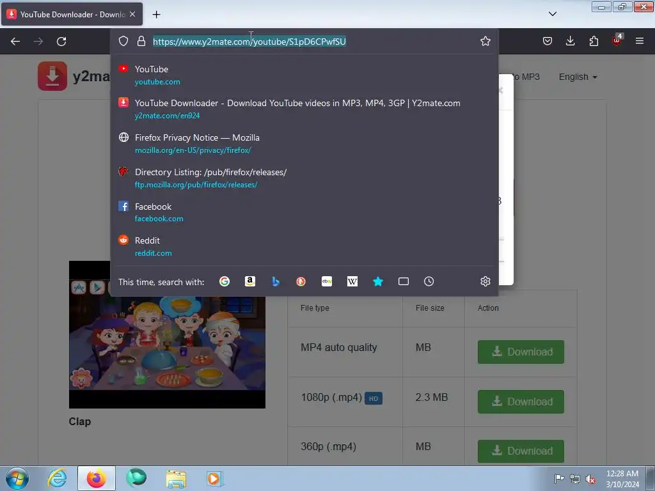Search this time with Google

(225, 281)
